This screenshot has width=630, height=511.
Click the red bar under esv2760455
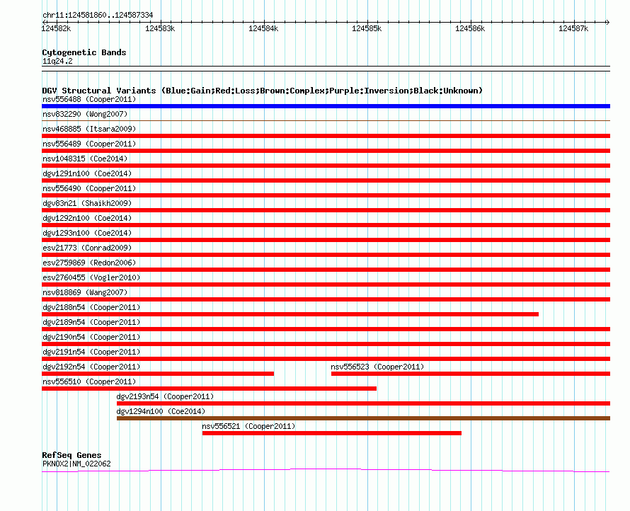tap(326, 285)
